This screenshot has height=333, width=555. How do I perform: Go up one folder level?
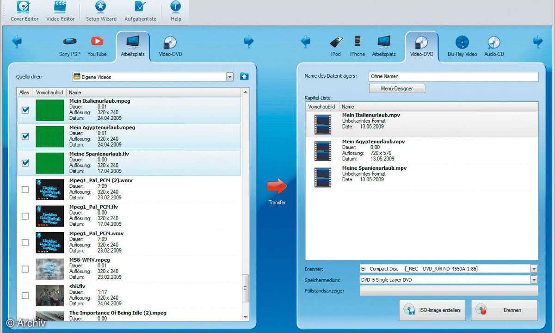[244, 77]
